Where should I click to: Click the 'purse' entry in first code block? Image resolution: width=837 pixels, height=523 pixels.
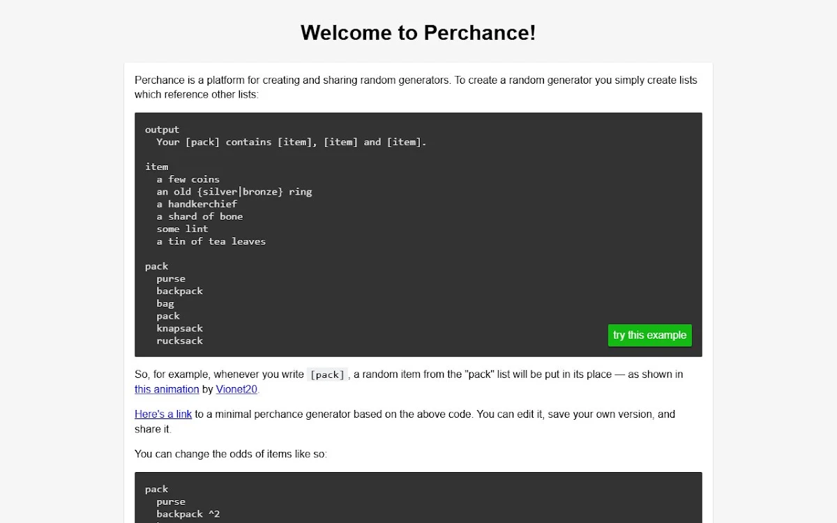point(171,279)
